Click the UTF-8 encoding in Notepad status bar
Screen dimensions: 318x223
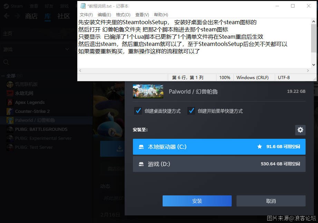pos(284,77)
